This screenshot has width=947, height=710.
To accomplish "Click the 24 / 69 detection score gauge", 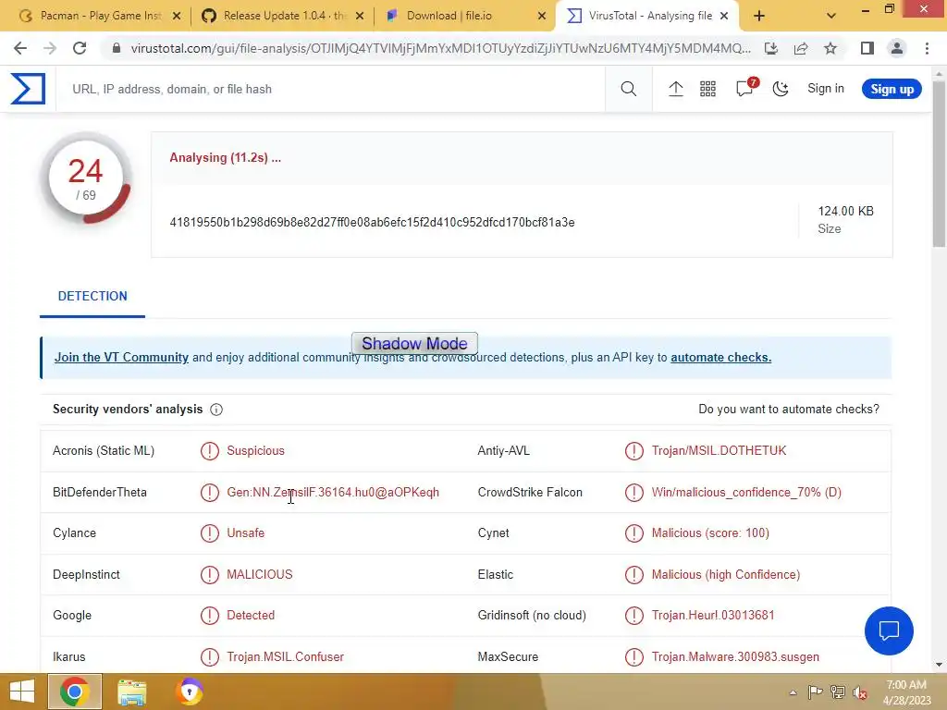I will [86, 178].
